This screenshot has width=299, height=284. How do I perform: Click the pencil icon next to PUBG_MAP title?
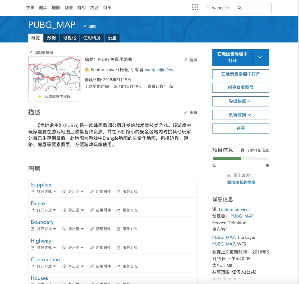pos(84,26)
